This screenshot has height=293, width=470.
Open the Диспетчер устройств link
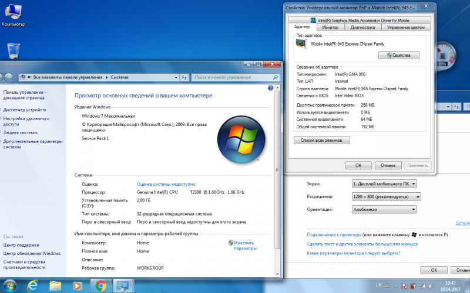coord(25,110)
